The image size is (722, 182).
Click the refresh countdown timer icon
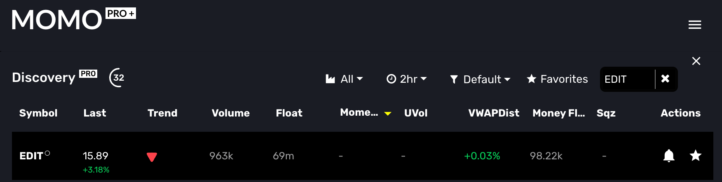tap(117, 77)
